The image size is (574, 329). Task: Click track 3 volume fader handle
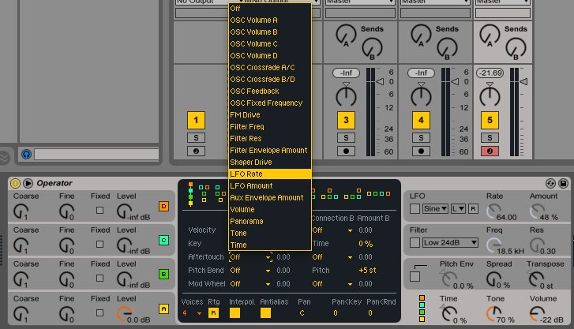point(380,81)
